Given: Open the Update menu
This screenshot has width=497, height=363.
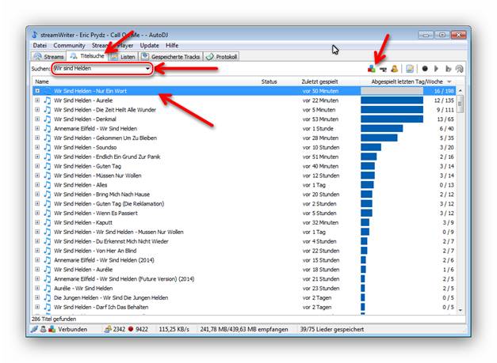Looking at the screenshot, I should coord(149,45).
